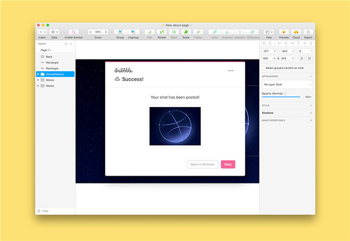Click the Open in Browser button

tap(203, 164)
